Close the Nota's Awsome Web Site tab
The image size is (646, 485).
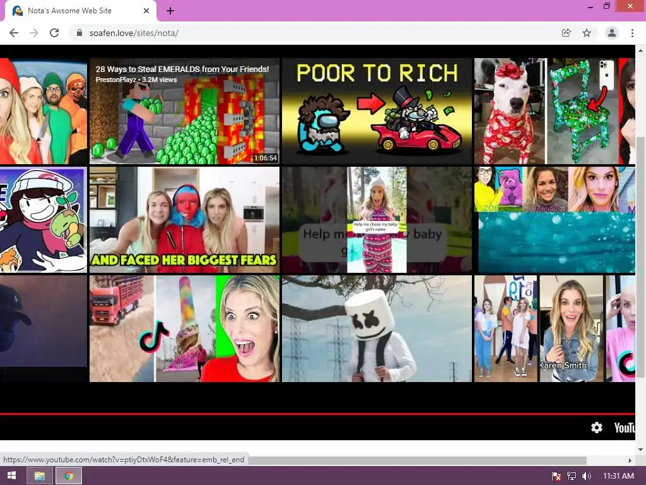coord(146,11)
